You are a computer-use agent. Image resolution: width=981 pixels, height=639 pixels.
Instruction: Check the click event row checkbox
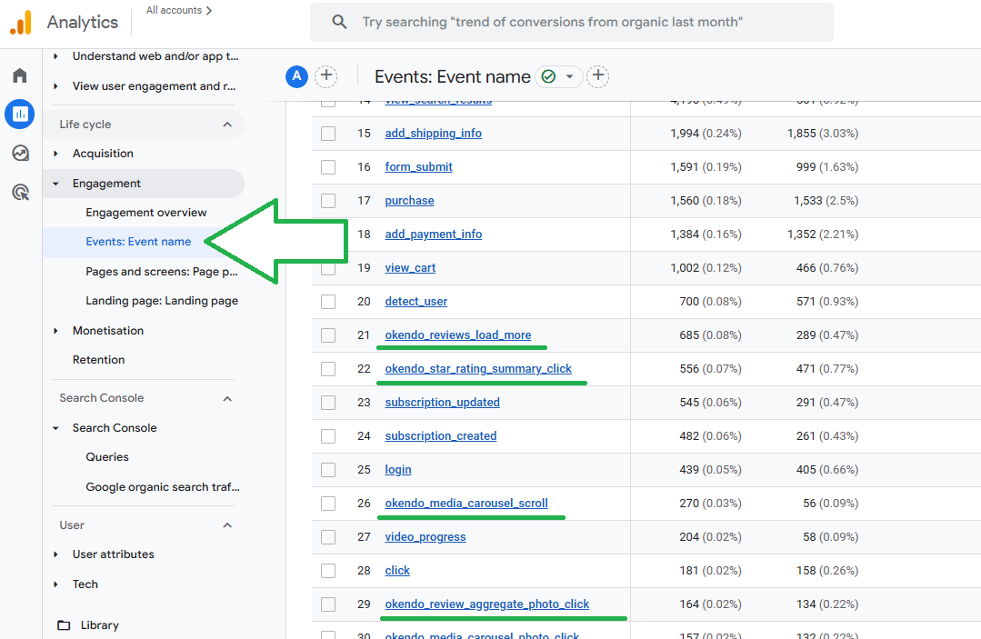click(x=328, y=571)
